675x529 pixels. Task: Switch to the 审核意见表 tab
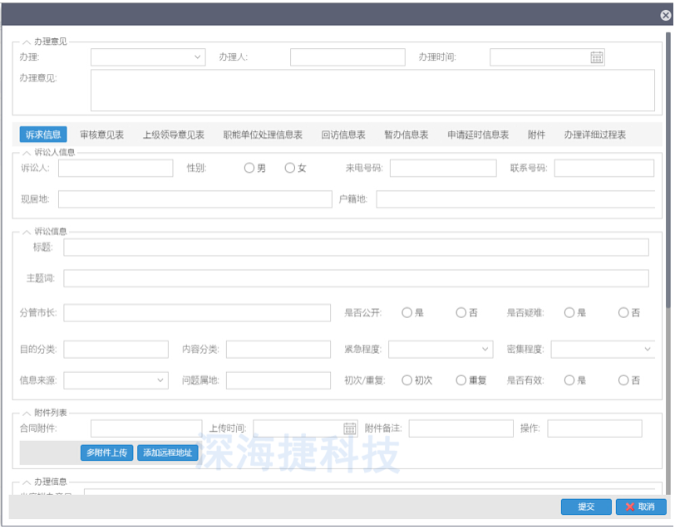click(x=103, y=134)
